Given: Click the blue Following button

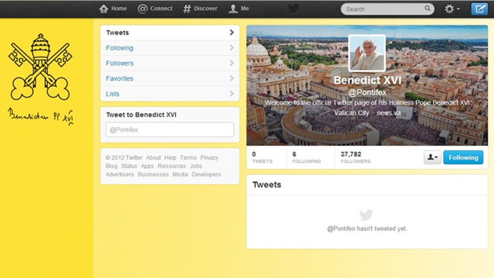Looking at the screenshot, I should pos(463,157).
